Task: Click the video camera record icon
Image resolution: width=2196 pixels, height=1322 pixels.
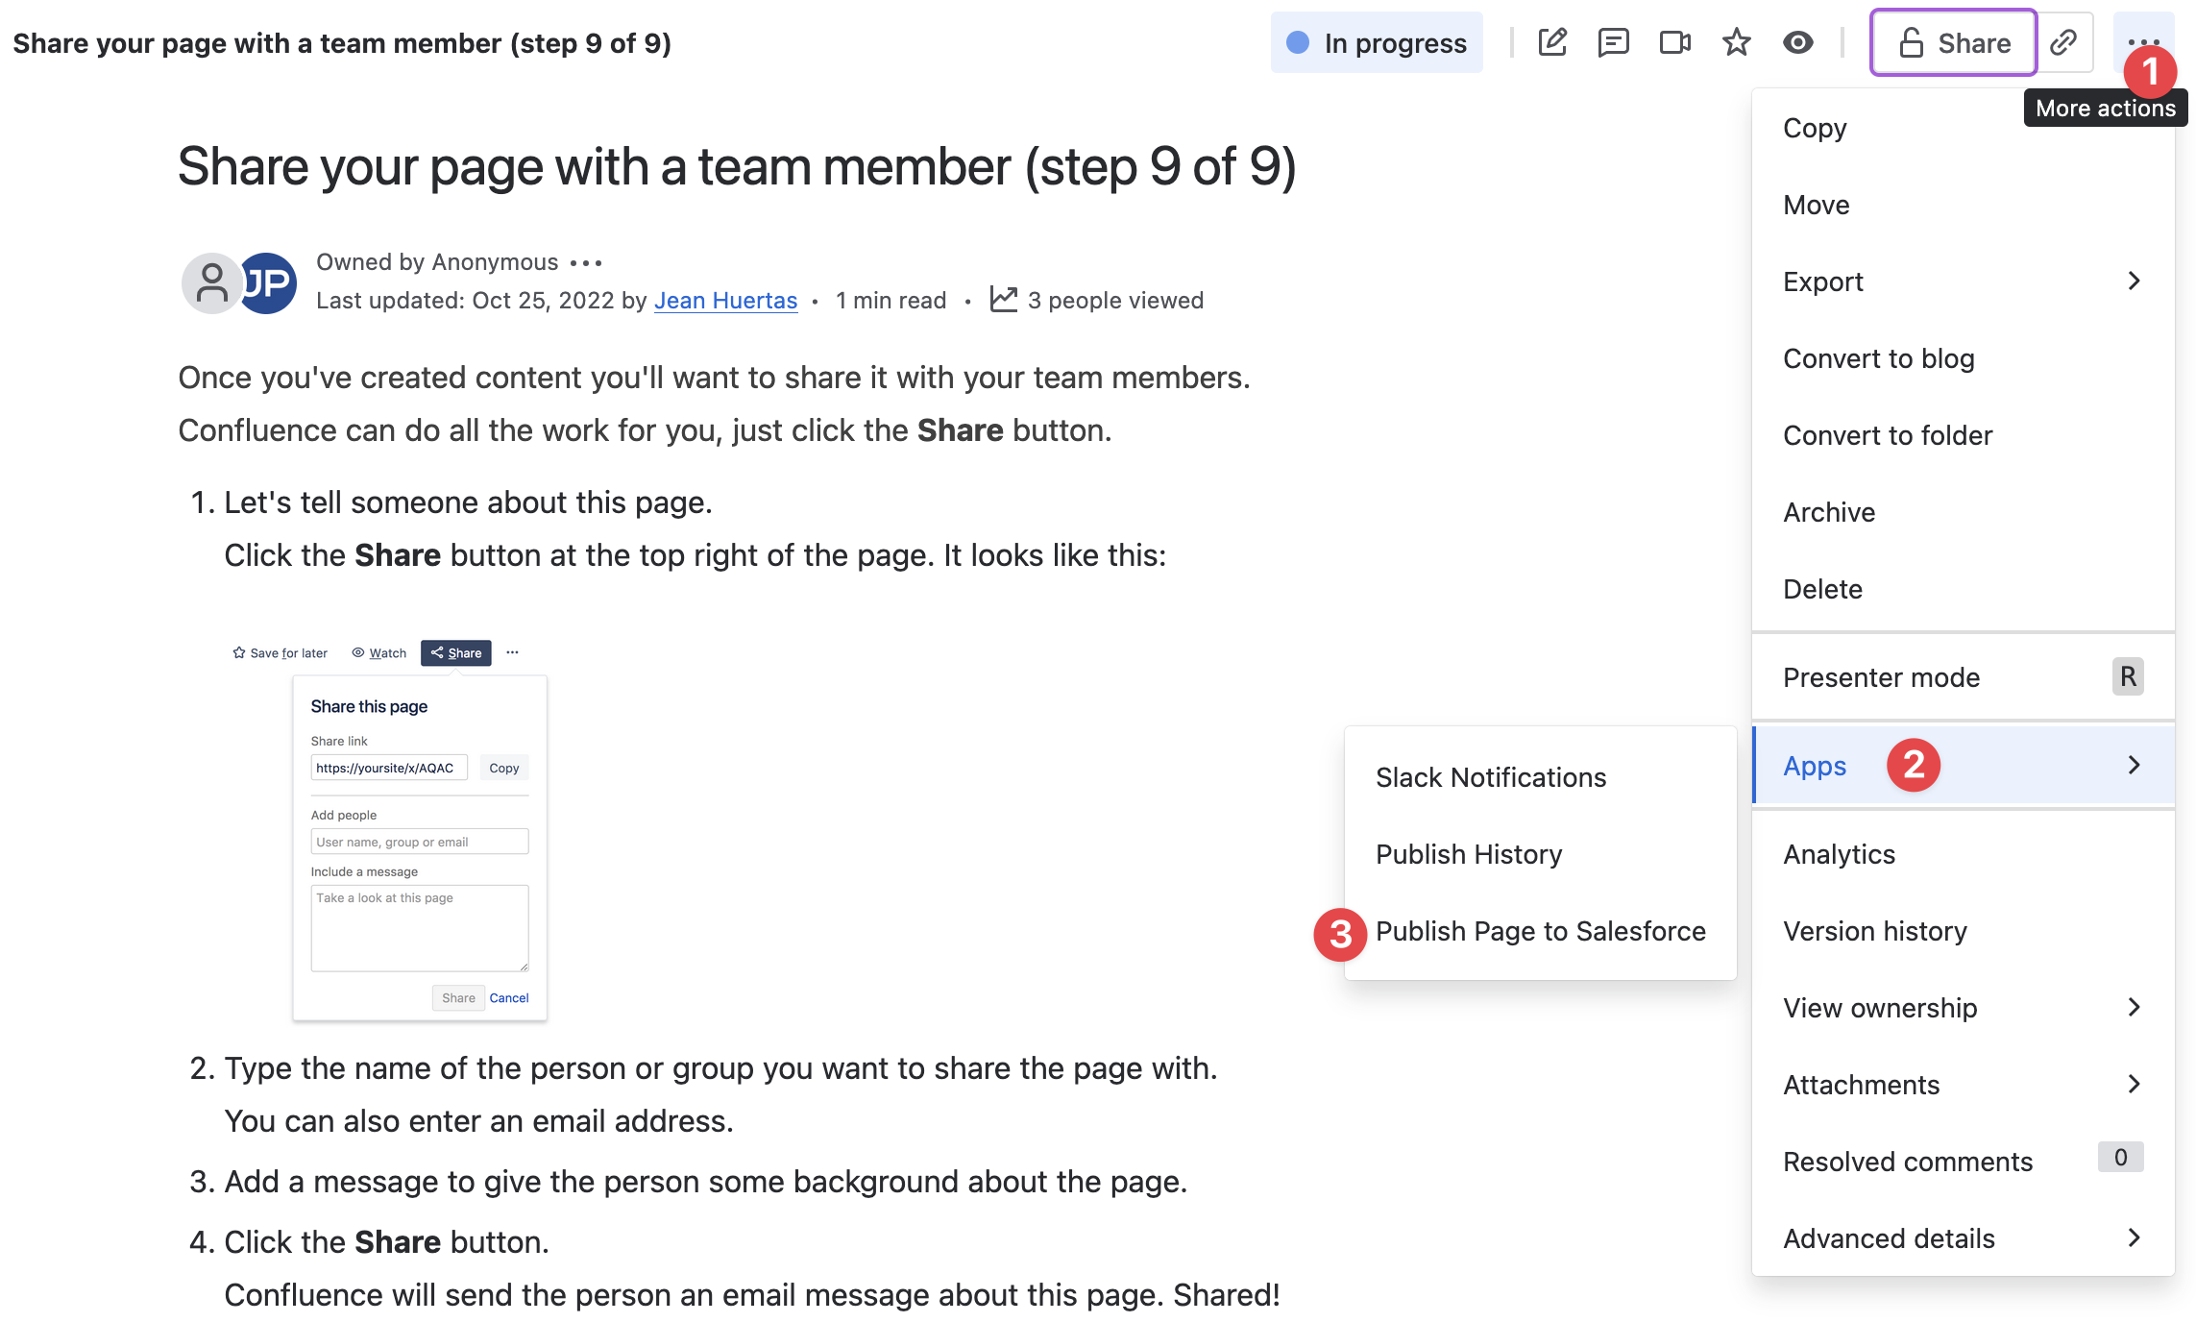Action: (x=1674, y=42)
